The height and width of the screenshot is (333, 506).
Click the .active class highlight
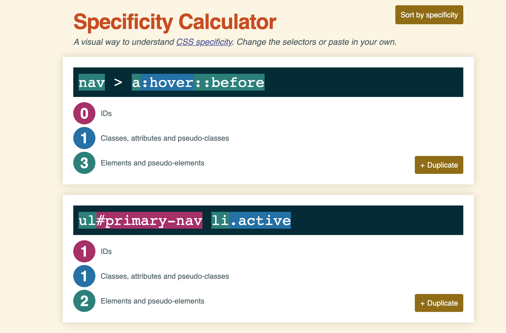pyautogui.click(x=261, y=221)
